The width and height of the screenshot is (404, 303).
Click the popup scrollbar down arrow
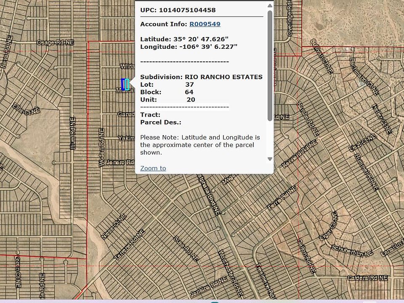coord(270,159)
